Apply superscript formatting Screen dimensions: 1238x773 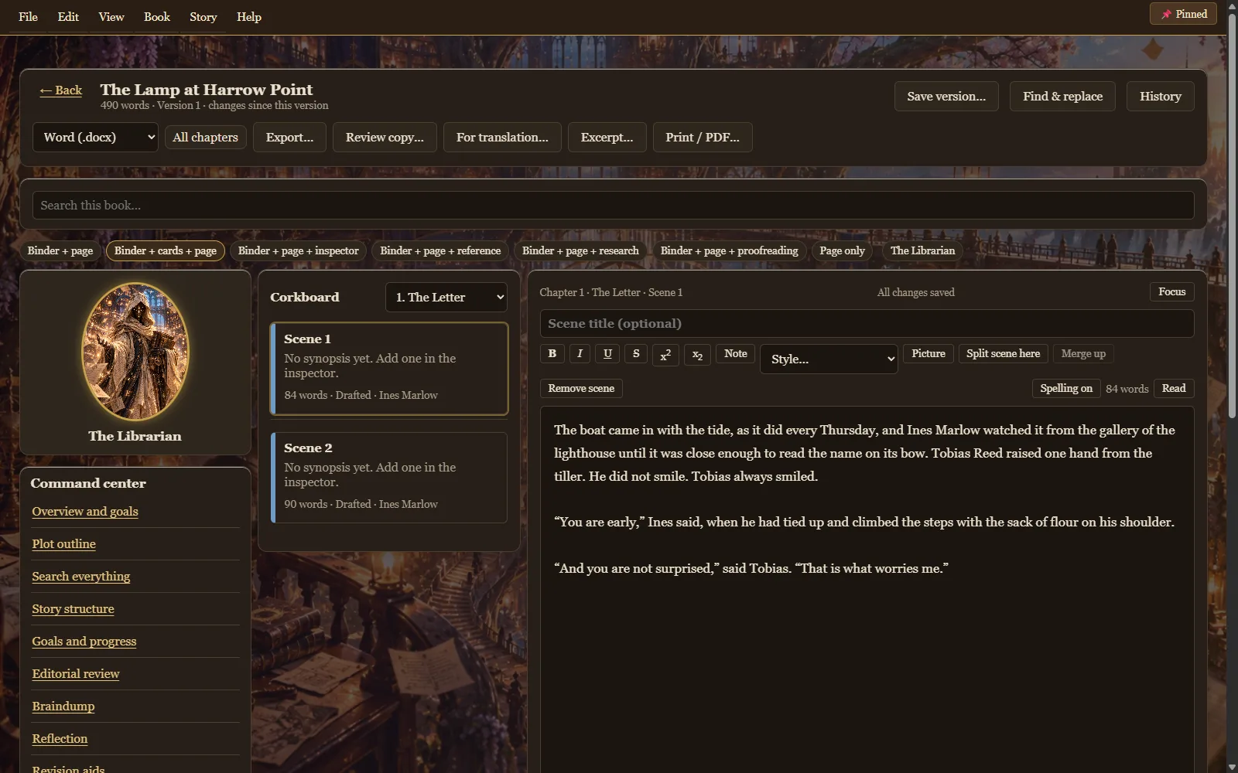pos(665,355)
